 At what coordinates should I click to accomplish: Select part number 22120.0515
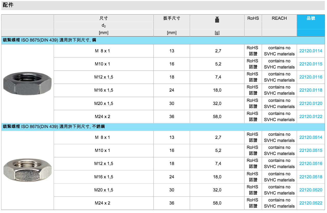pyautogui.click(x=311, y=150)
